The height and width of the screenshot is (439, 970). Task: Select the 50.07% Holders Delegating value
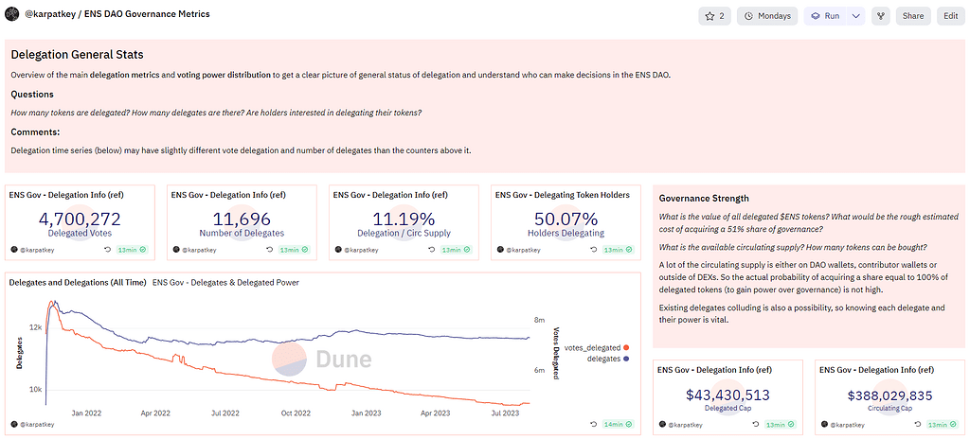pyautogui.click(x=566, y=219)
